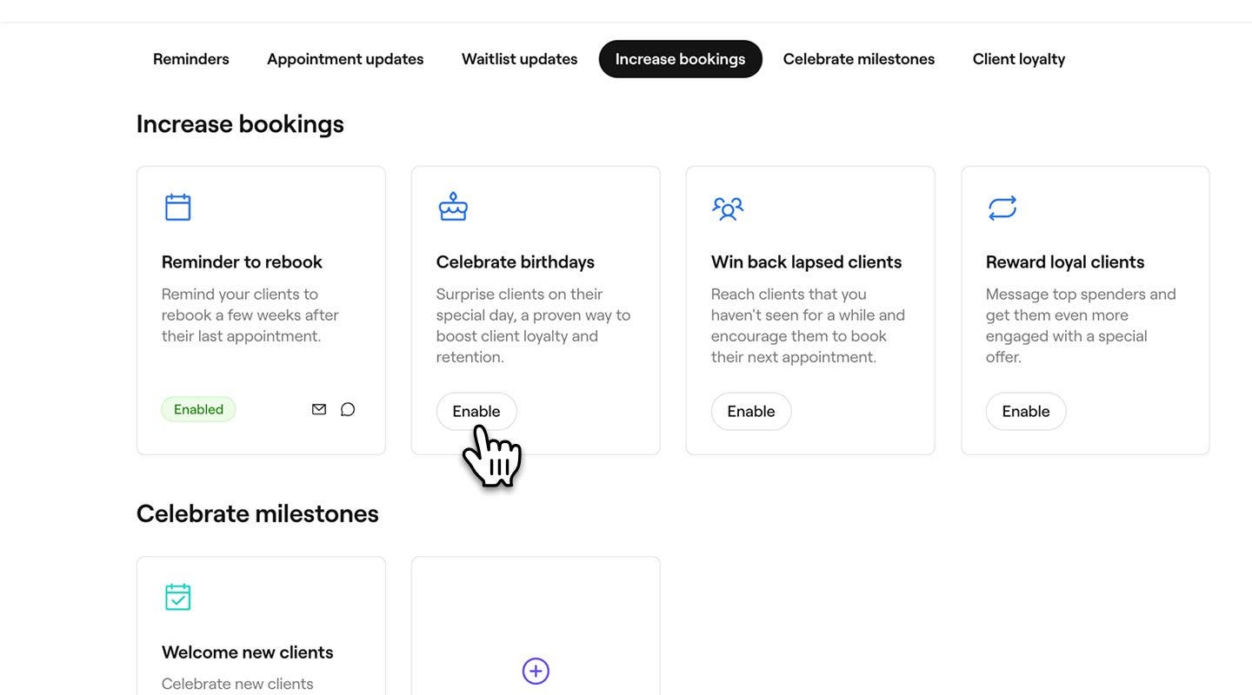Click the chat bubble icon on Reminder card

[348, 409]
